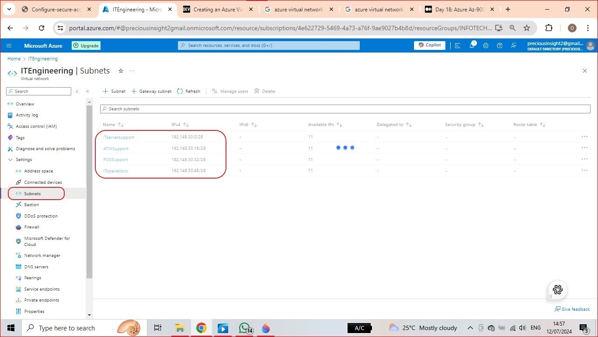Click the Azure header feedback icon

click(x=514, y=46)
